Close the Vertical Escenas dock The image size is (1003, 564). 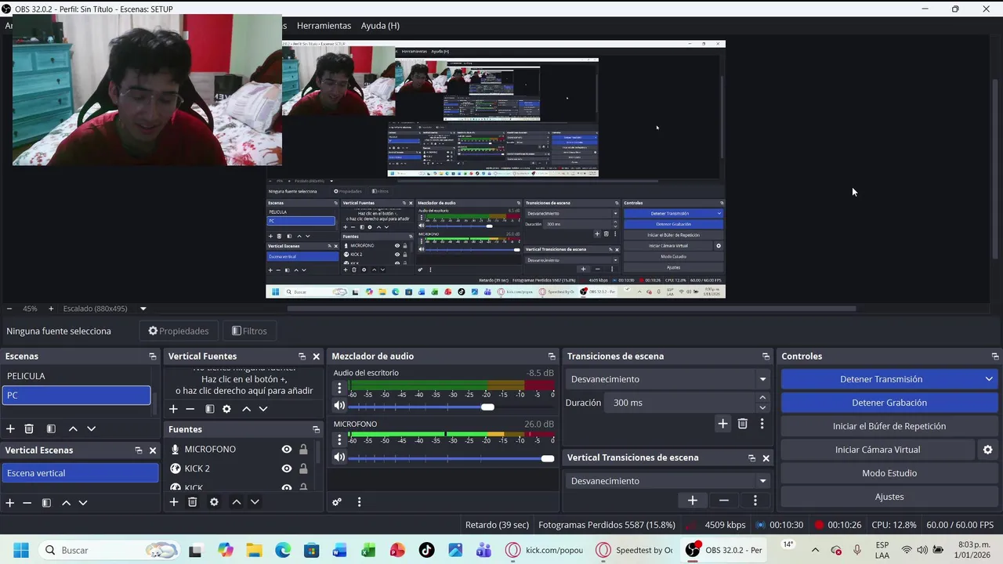pyautogui.click(x=153, y=450)
